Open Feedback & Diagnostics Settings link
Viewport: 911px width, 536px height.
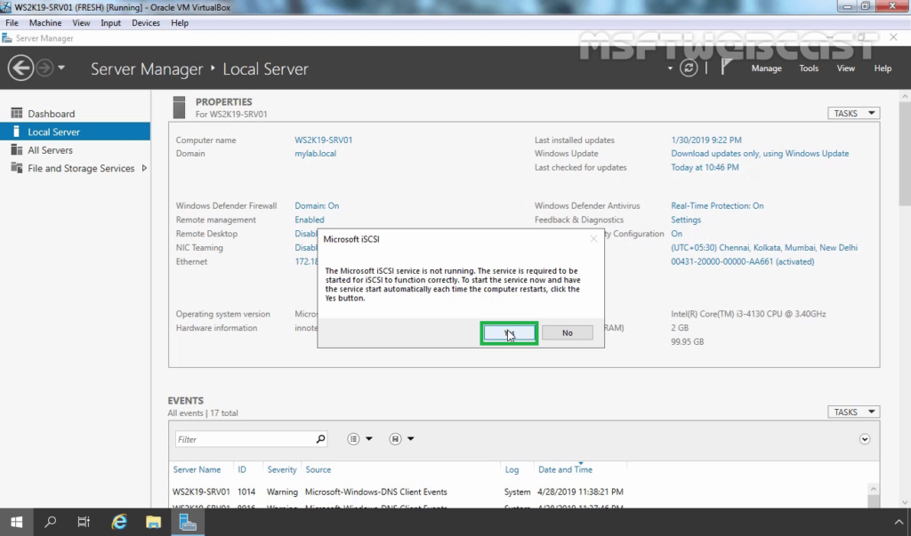click(686, 220)
